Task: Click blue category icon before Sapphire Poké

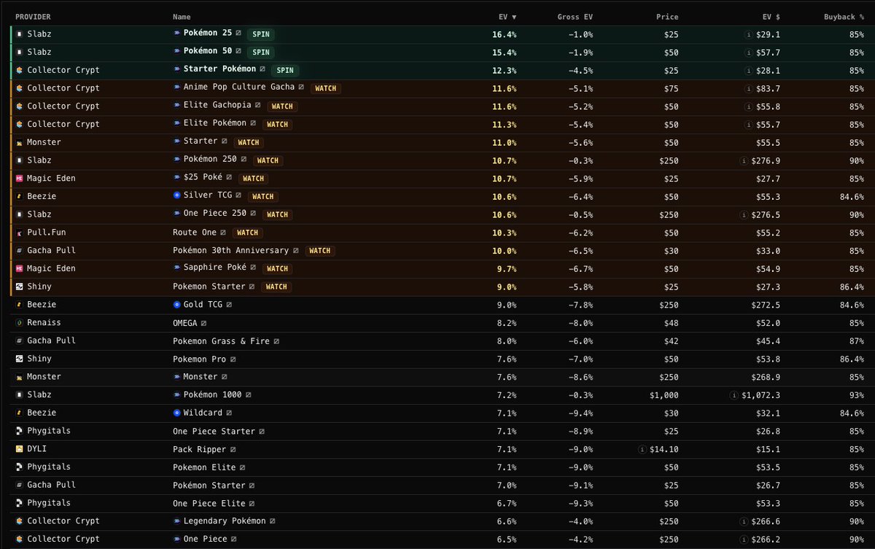Action: click(x=176, y=268)
